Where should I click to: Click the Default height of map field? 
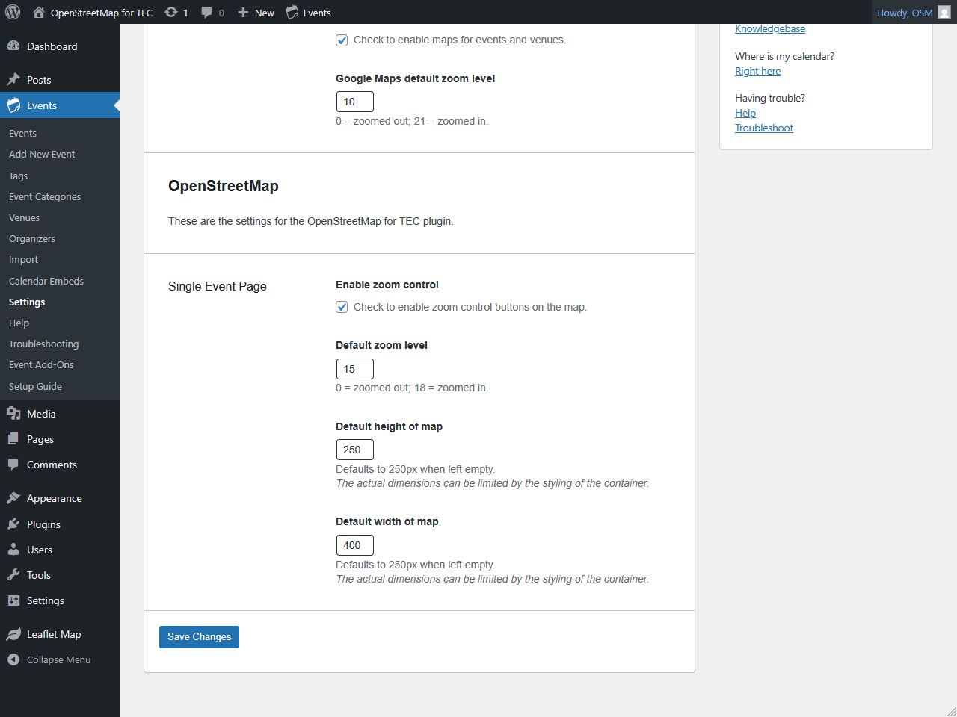tap(354, 450)
